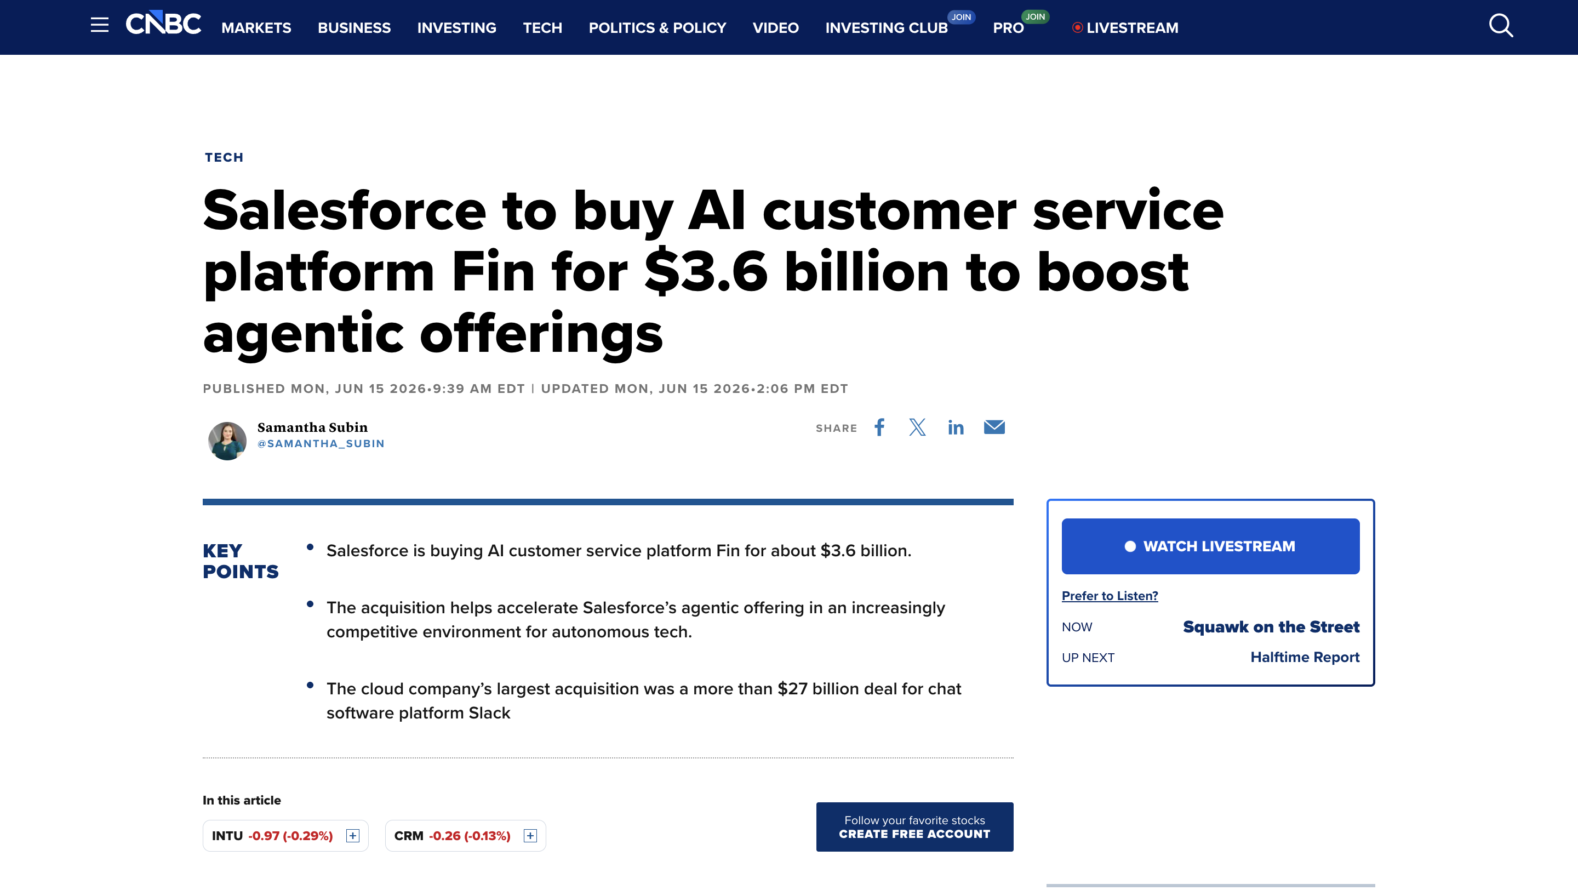This screenshot has height=890, width=1578.
Task: Click the CNBC logo
Action: (164, 23)
